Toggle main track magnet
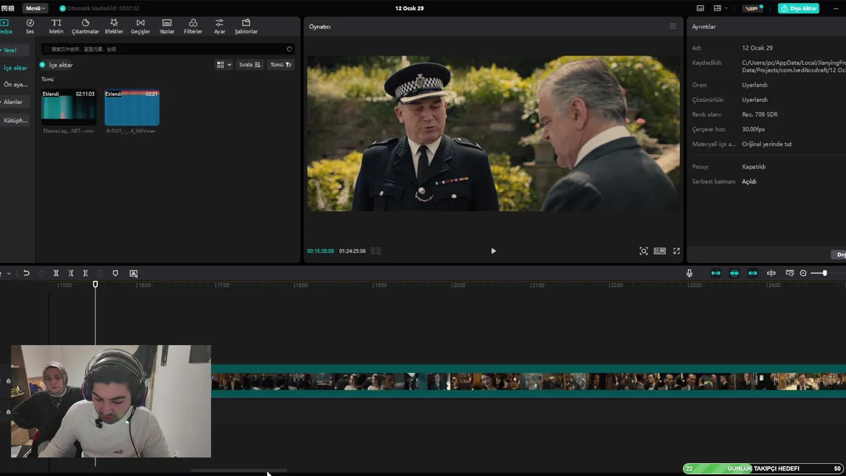This screenshot has height=476, width=846. point(716,273)
